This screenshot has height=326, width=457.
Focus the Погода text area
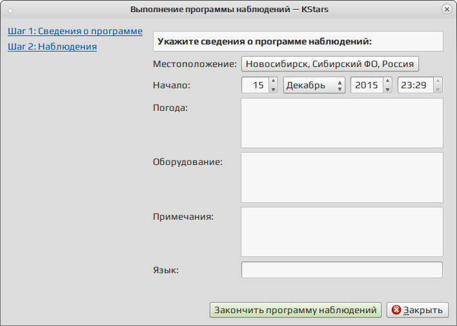click(342, 123)
